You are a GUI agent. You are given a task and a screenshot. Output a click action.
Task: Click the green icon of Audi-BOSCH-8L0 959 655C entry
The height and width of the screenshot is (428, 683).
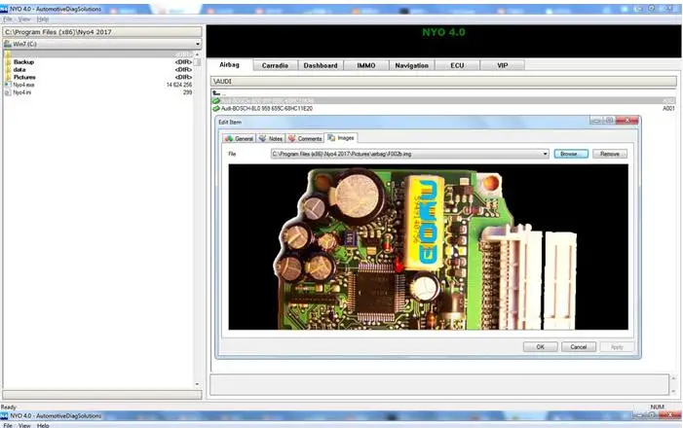(215, 108)
